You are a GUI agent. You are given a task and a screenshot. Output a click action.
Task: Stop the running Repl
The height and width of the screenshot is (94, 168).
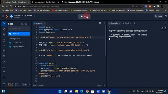click(84, 16)
